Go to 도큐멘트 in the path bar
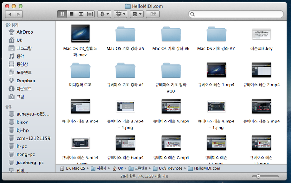 [138, 168]
